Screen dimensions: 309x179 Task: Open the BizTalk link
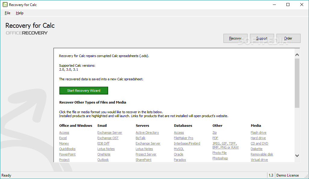pos(140,138)
